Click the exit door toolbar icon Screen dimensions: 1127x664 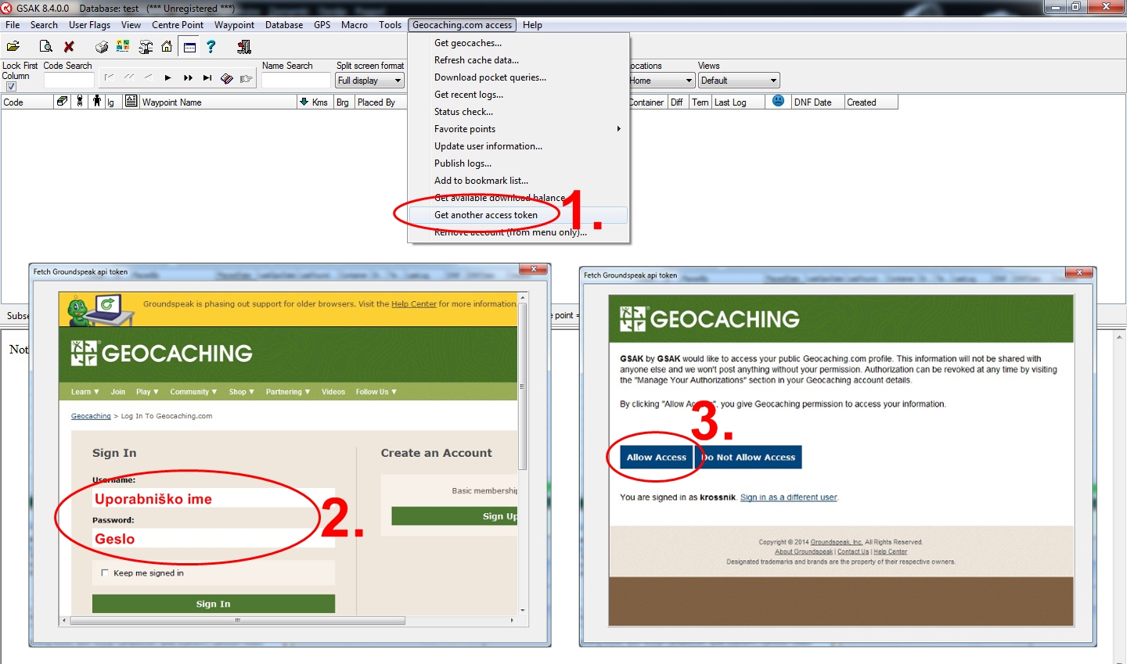pos(244,47)
